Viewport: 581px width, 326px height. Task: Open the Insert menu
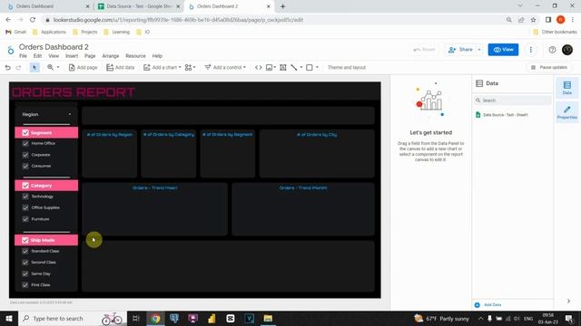(72, 56)
